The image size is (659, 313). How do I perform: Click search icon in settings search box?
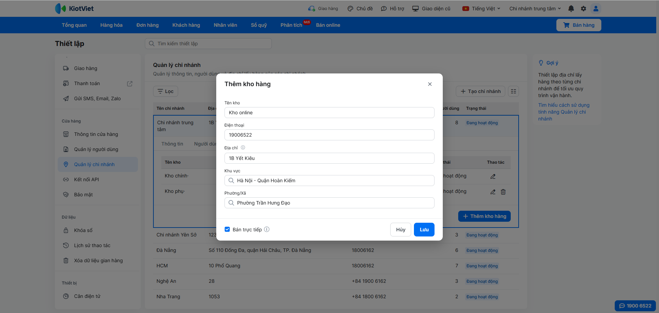[x=151, y=44]
